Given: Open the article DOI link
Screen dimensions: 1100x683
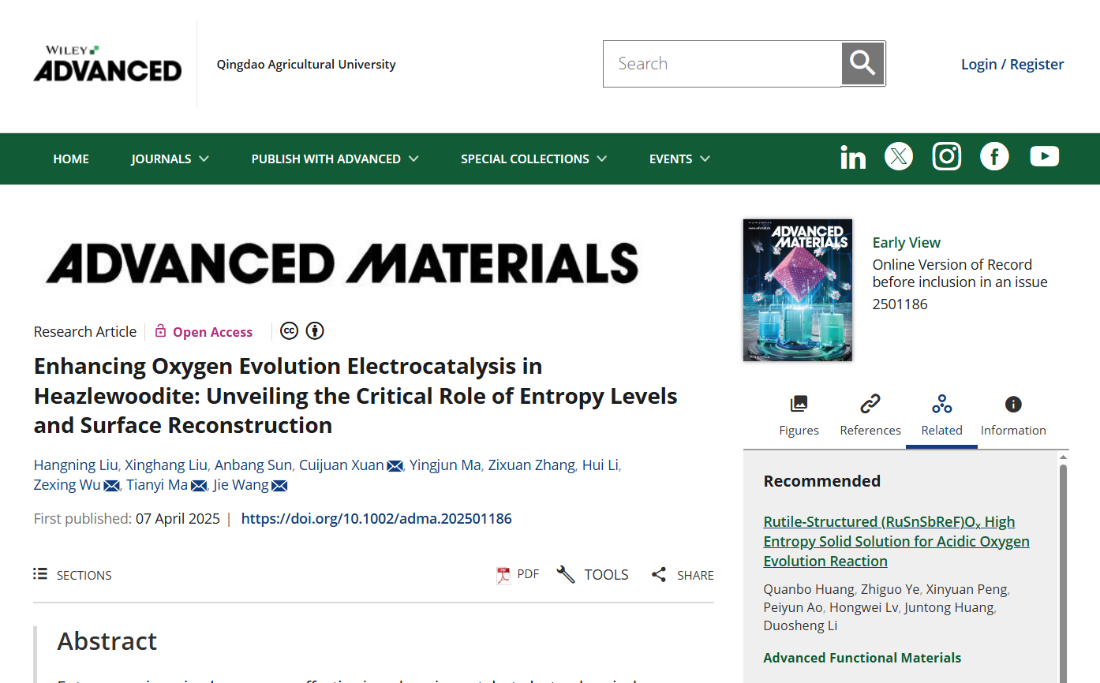Looking at the screenshot, I should 376,519.
